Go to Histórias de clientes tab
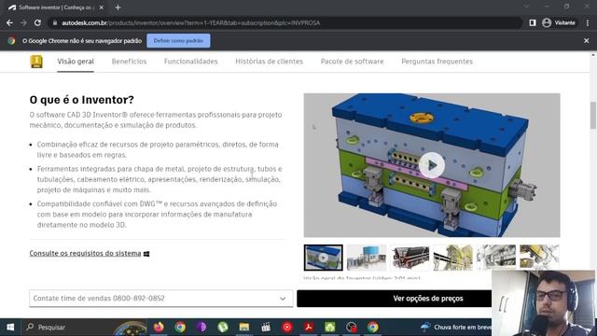This screenshot has width=597, height=336. coord(269,62)
